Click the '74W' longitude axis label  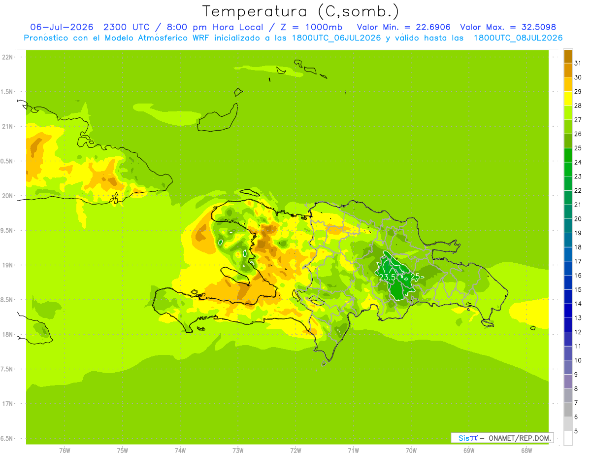(x=180, y=451)
